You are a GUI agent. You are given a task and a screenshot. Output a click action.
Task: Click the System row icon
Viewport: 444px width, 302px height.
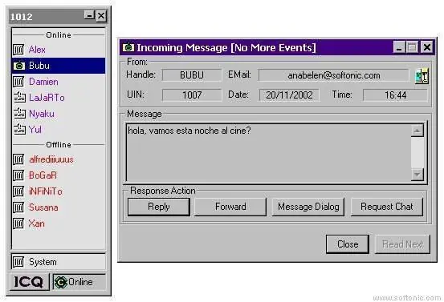(18, 262)
